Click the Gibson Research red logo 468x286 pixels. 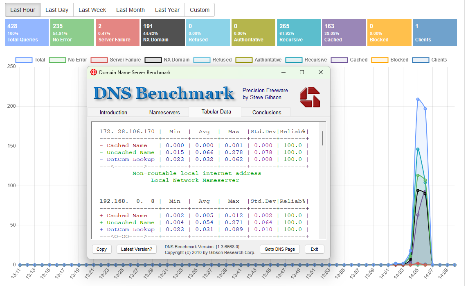tap(310, 97)
